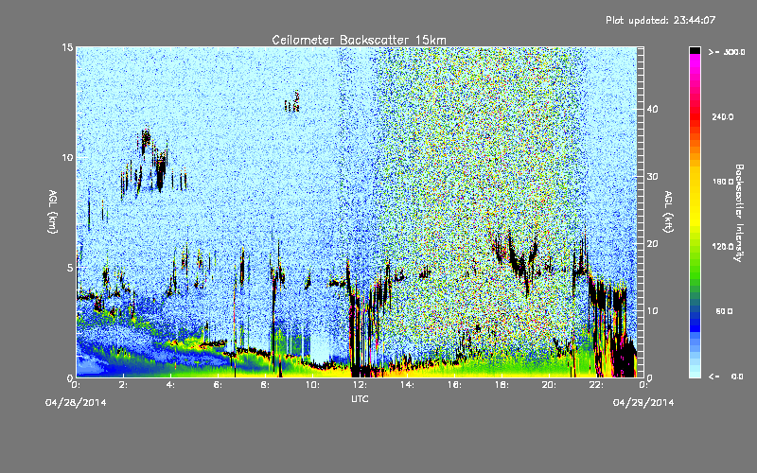Click the start date 04/28/2014
Screen dimensions: 757x473
pos(76,403)
